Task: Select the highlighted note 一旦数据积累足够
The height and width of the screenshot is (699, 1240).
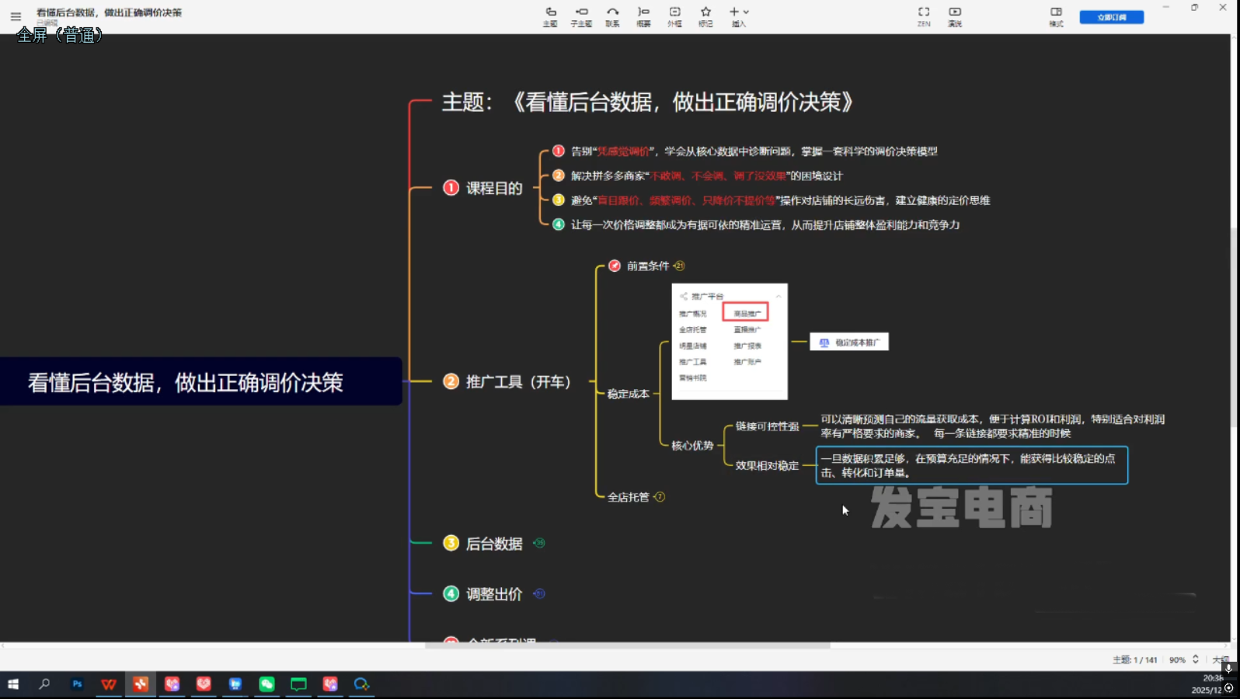Action: click(x=971, y=465)
